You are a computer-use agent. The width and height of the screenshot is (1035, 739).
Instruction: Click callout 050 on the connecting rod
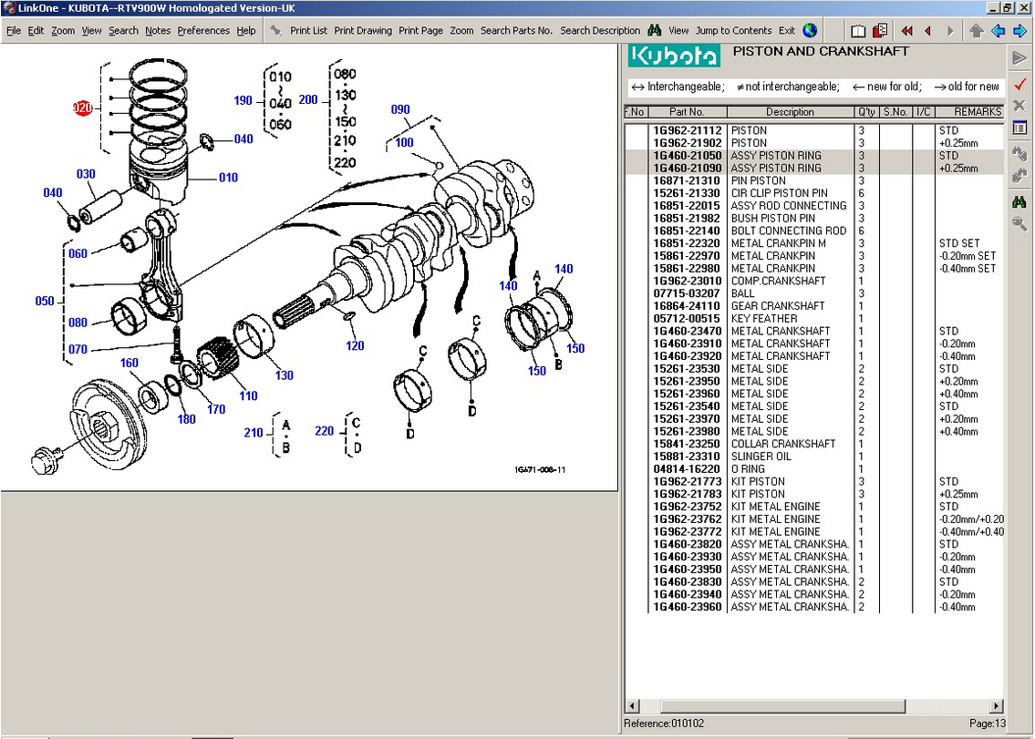(45, 302)
